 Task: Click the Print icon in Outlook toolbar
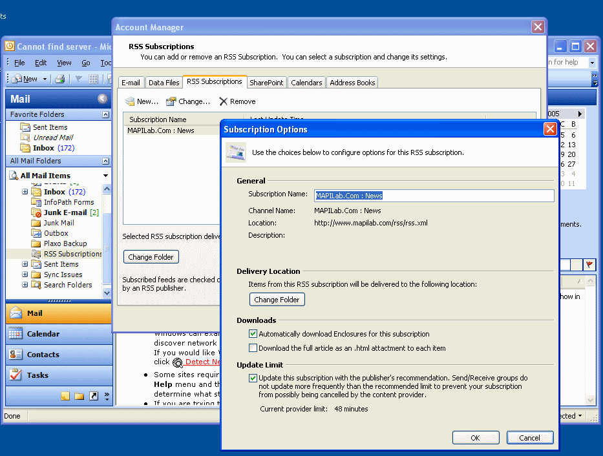click(59, 79)
